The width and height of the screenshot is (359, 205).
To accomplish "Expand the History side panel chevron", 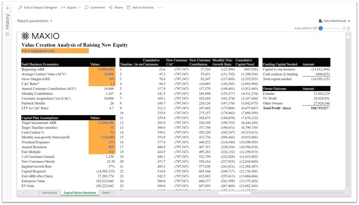I will (7, 8).
